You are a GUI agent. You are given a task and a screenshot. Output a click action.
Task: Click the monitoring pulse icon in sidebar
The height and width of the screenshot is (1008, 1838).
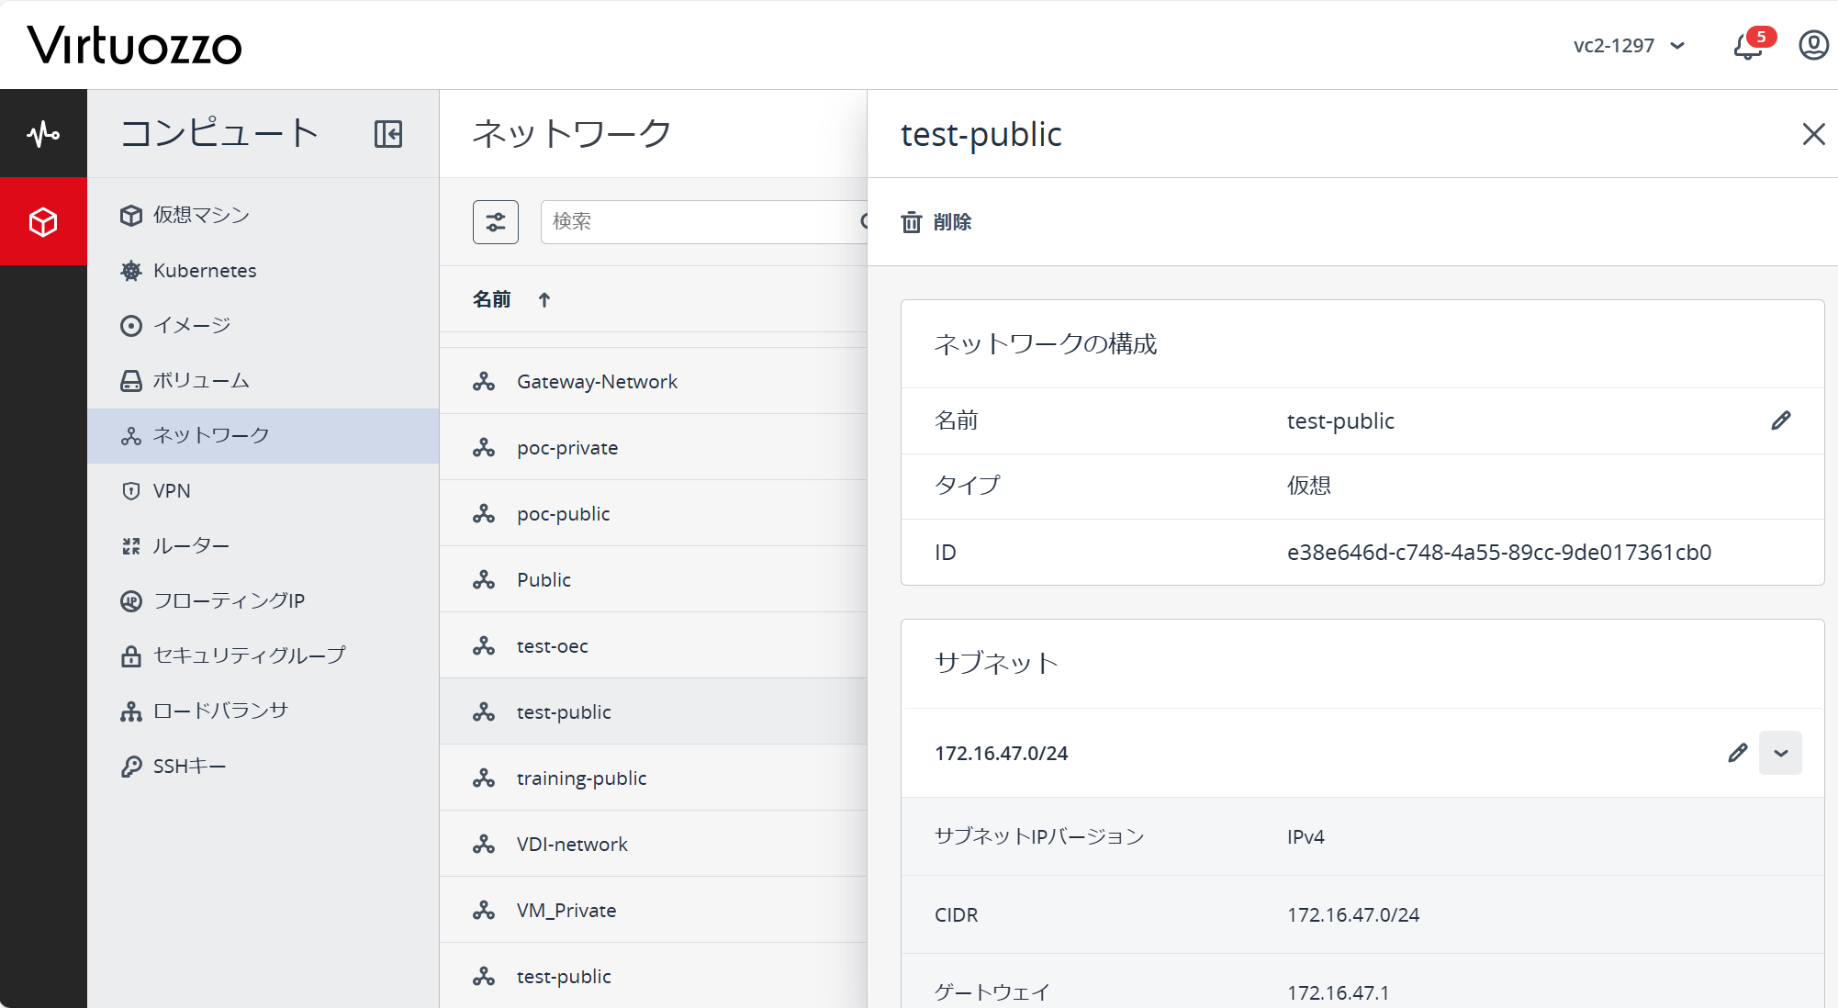[43, 134]
